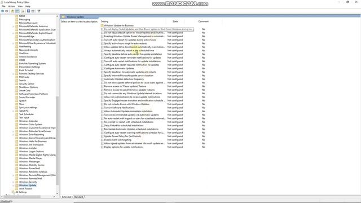Viewport: 361px width, 203px height.
Task: Select 'Remove access to Pause updates feature'
Action: (x=125, y=86)
